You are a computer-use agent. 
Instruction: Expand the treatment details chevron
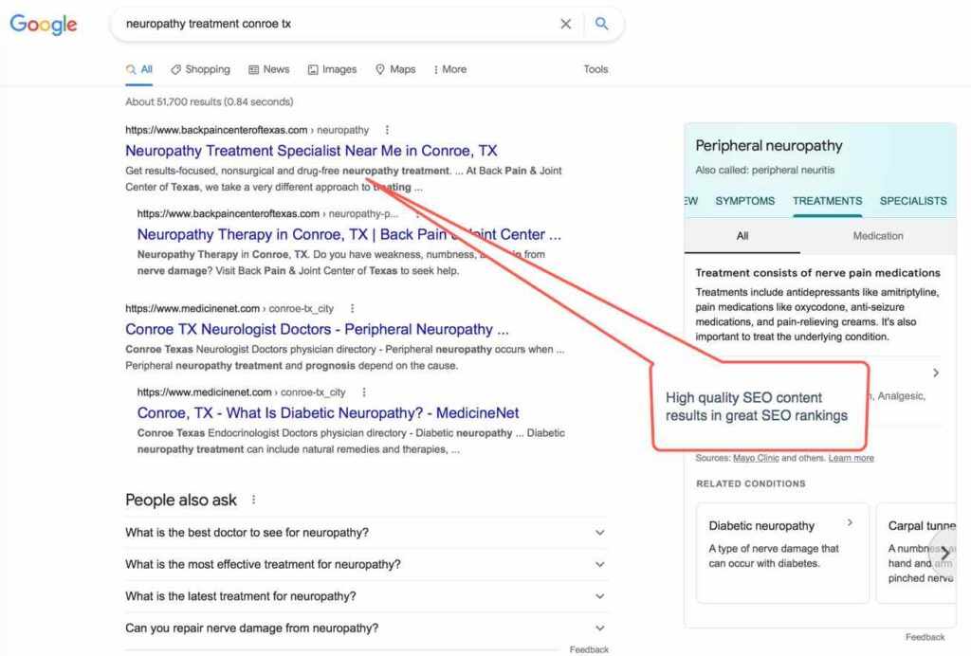coord(936,373)
